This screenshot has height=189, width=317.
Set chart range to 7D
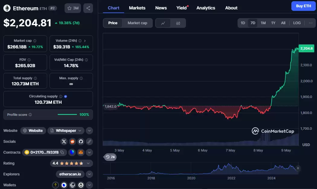coord(253,23)
